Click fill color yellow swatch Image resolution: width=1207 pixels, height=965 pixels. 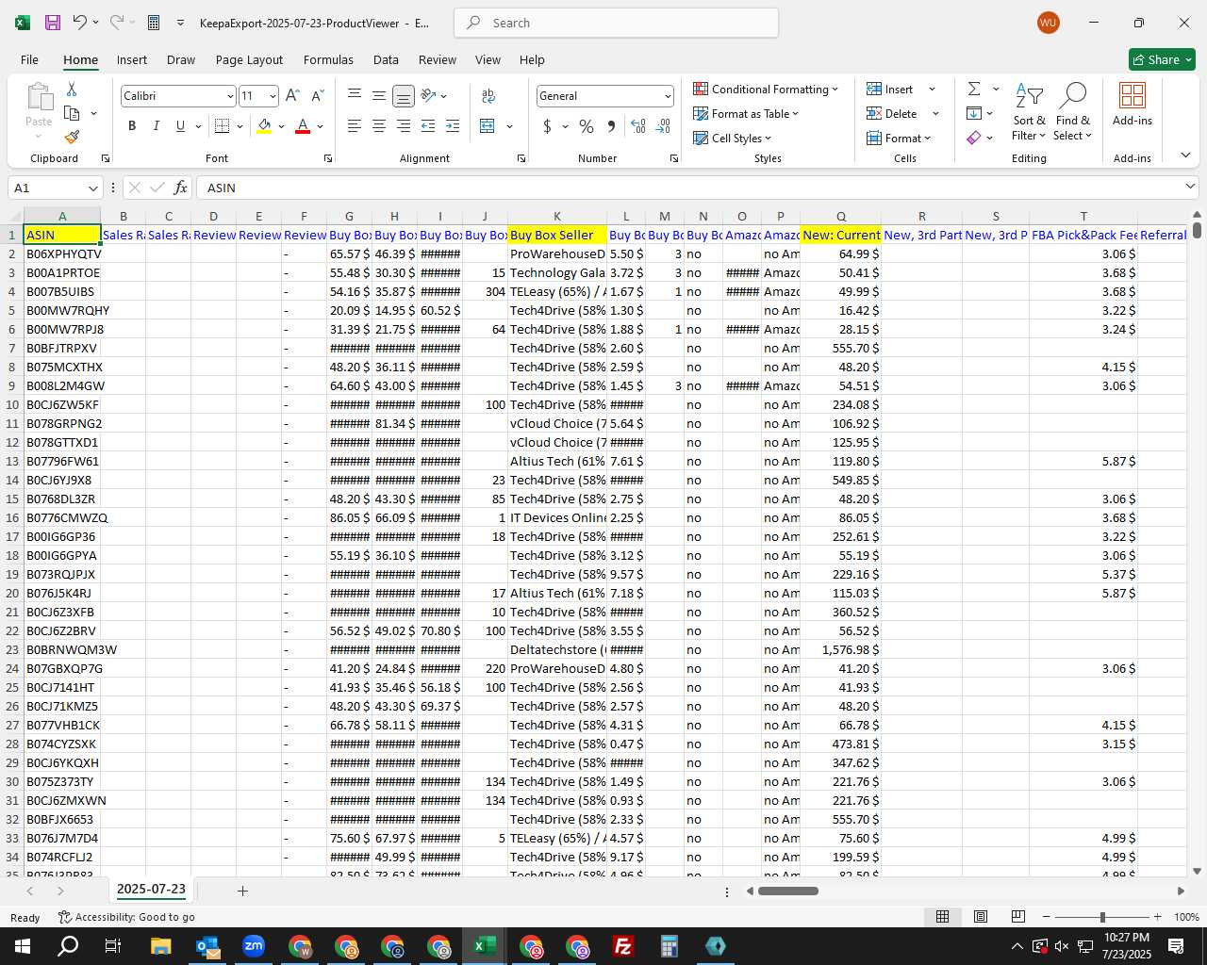265,125
